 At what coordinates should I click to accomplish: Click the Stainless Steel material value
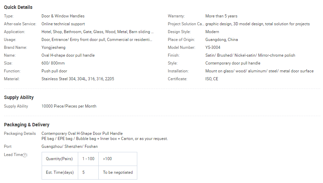tap(78, 79)
